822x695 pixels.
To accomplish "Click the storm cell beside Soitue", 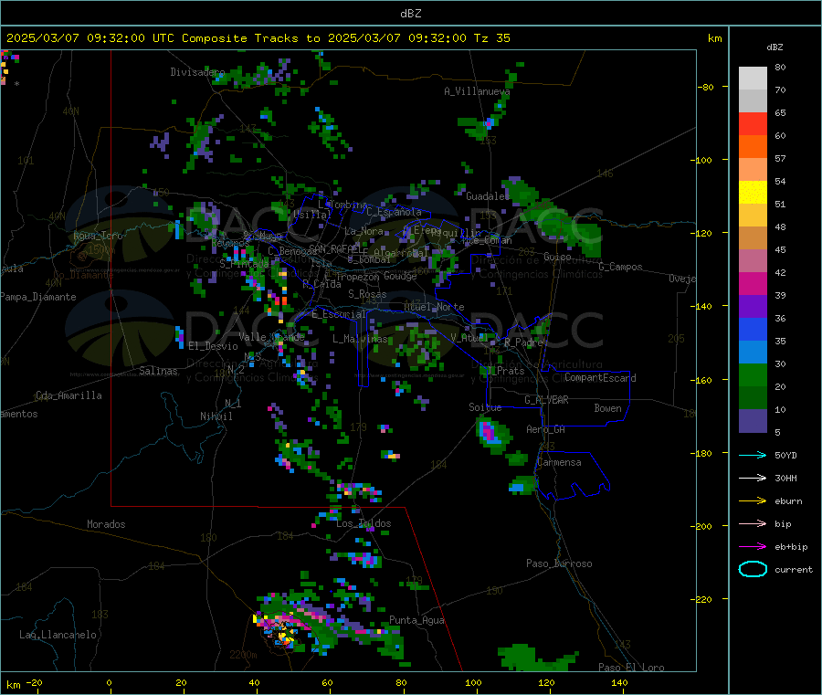I will click(492, 432).
